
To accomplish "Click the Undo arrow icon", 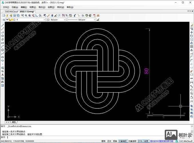I will pos(75,15).
